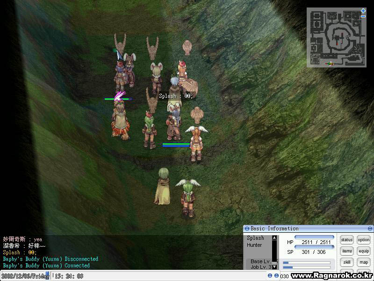This screenshot has width=374, height=281.
Task: Click the HP gauge bar
Action: [314, 237]
